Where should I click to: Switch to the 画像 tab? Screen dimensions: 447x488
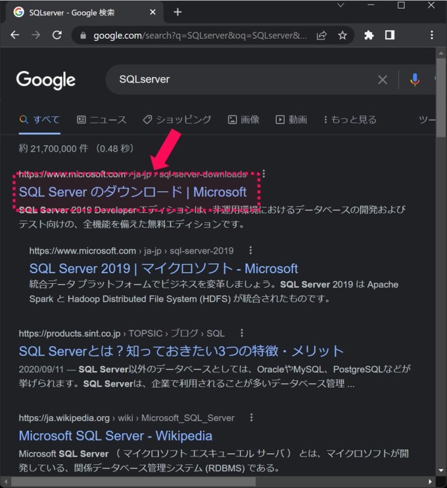pyautogui.click(x=244, y=120)
